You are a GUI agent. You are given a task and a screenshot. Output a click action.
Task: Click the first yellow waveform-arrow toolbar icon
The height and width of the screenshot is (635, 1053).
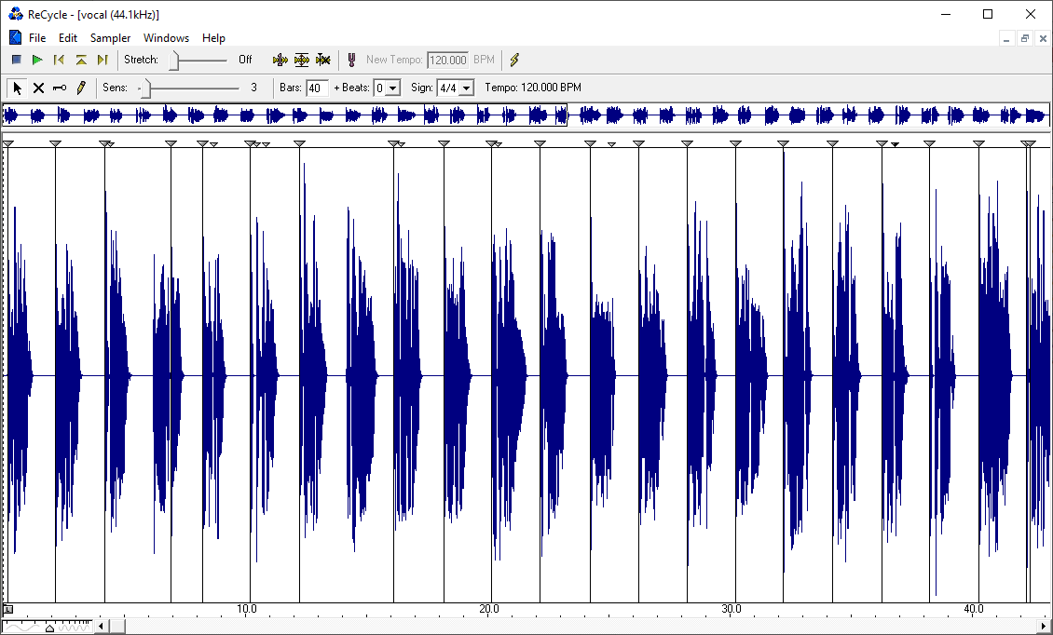(x=280, y=60)
